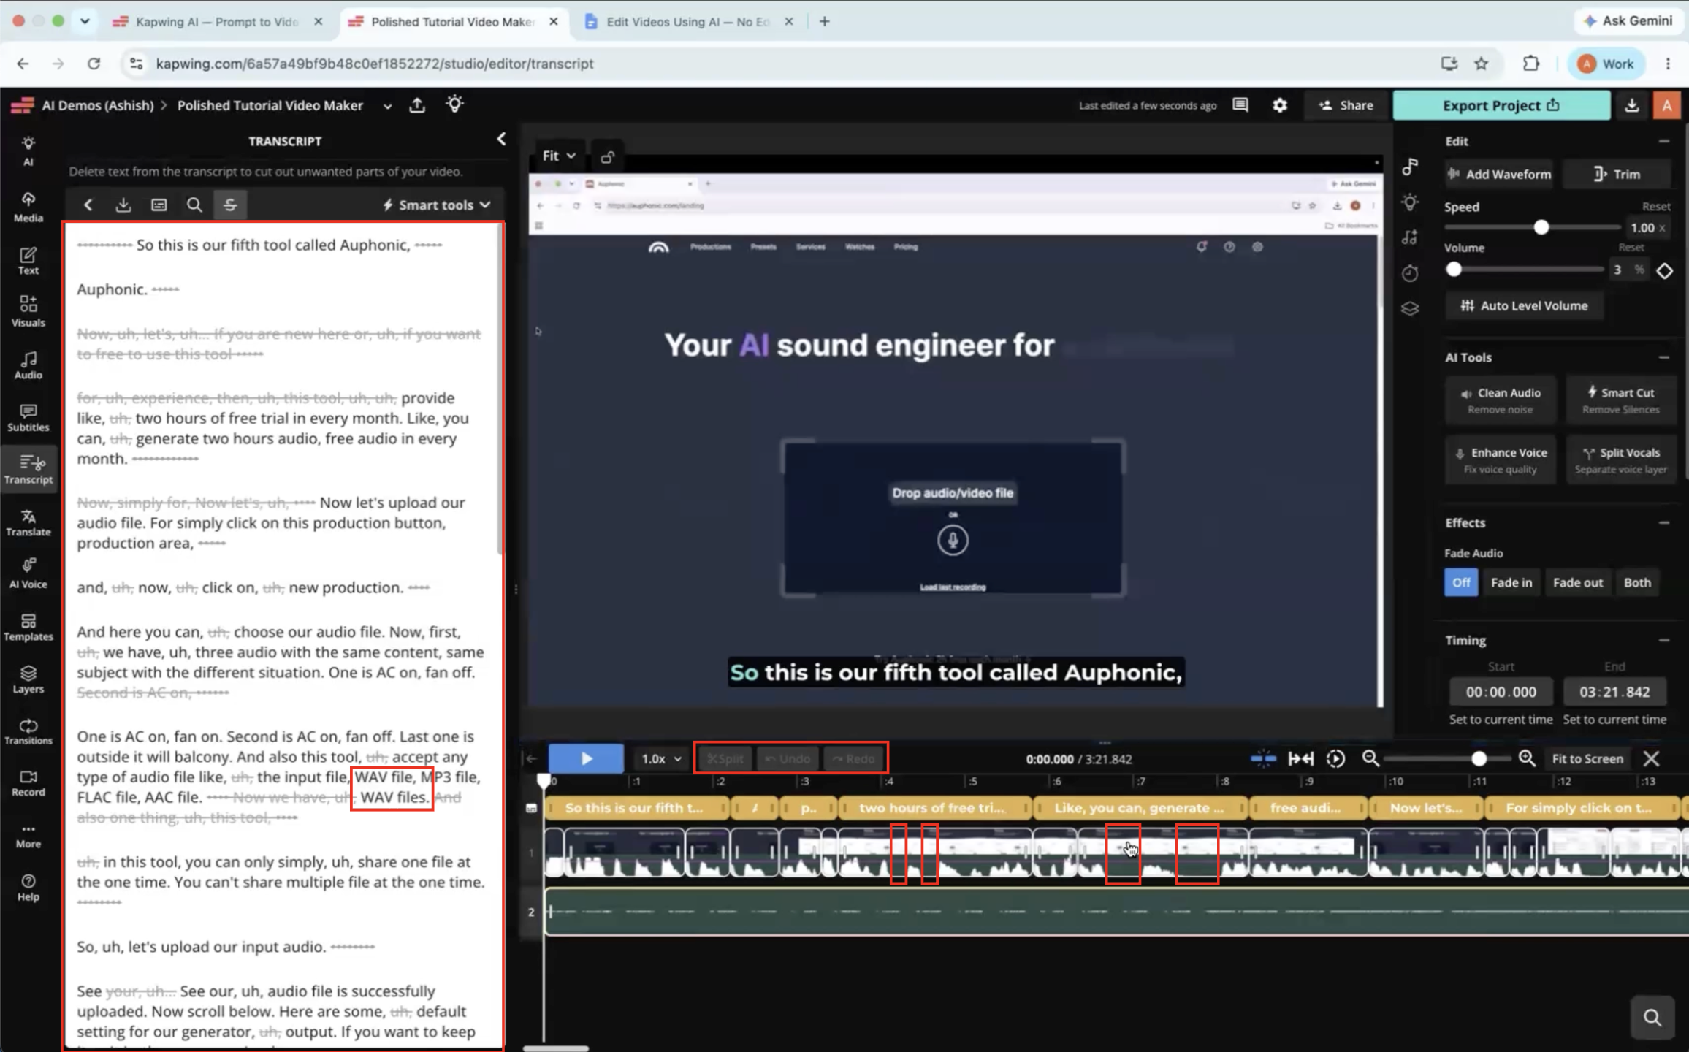Select Fade in audio effect
Screen dimensions: 1689x1052
click(x=1511, y=582)
